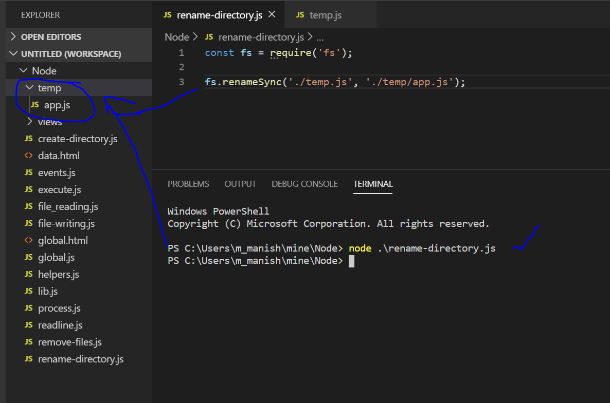
Task: Click the JS icon beside helpers.js
Action: coord(28,274)
